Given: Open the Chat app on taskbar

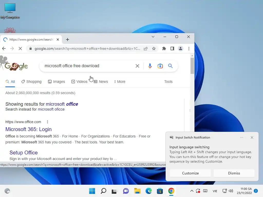Looking at the screenshot, I should click(126, 191).
